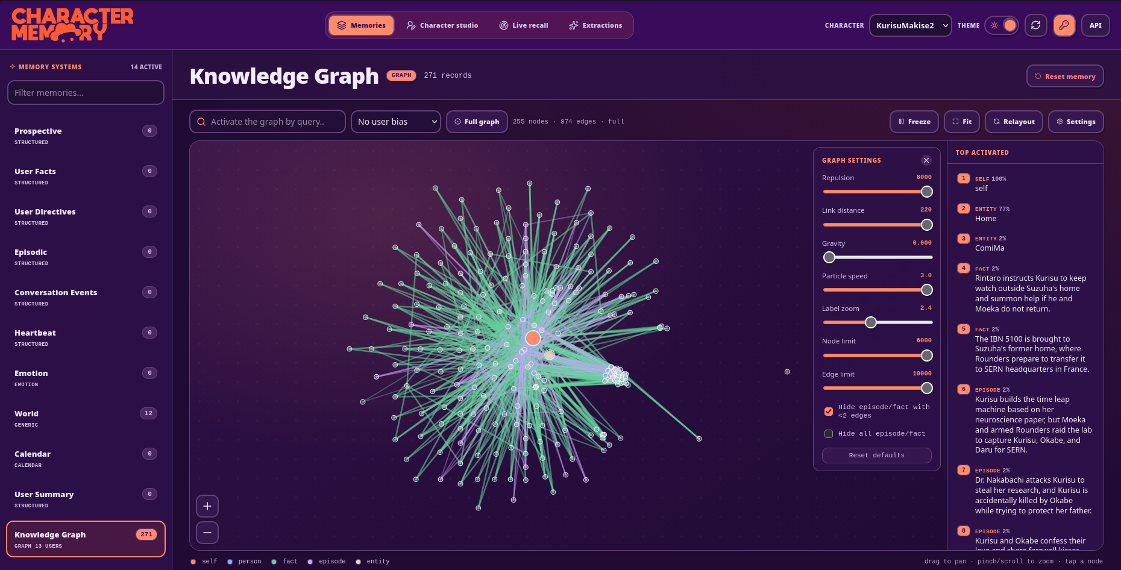
Task: Select the User Facts memory system
Action: click(x=86, y=177)
